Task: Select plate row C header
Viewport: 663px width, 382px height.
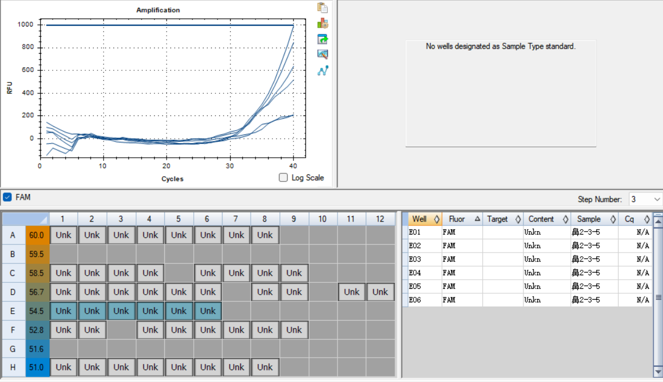Action: pos(14,273)
